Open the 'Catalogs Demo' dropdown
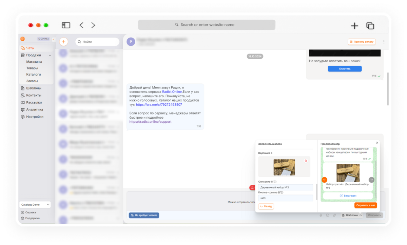 tap(35, 205)
